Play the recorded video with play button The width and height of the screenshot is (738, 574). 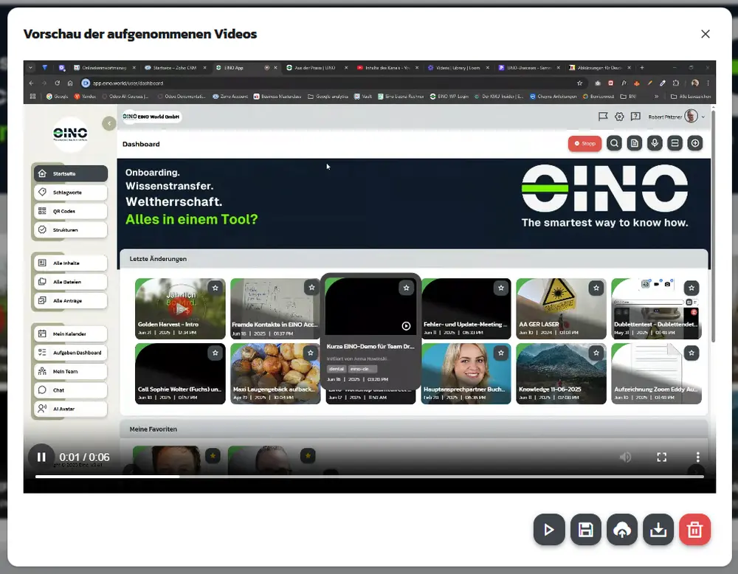tap(549, 530)
